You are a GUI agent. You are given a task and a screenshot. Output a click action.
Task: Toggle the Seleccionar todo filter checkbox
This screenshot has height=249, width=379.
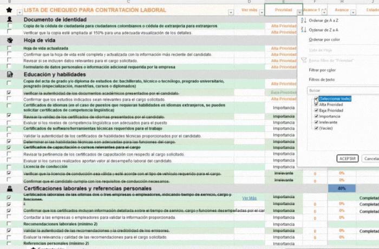point(316,99)
